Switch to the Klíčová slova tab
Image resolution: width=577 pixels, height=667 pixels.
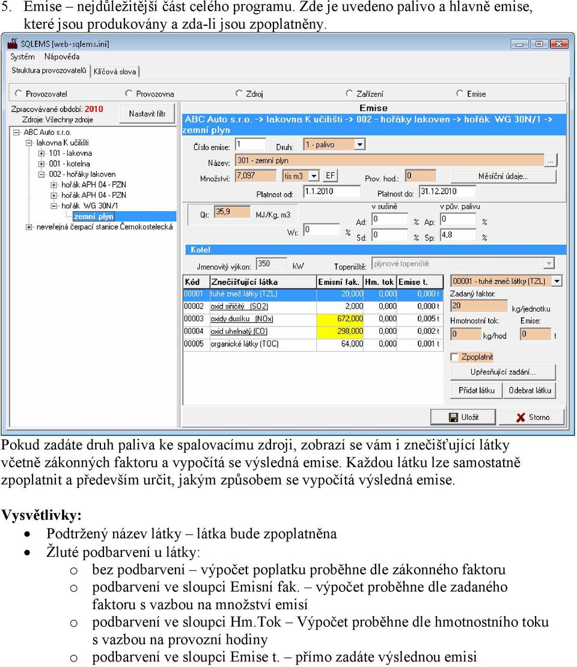pos(115,72)
